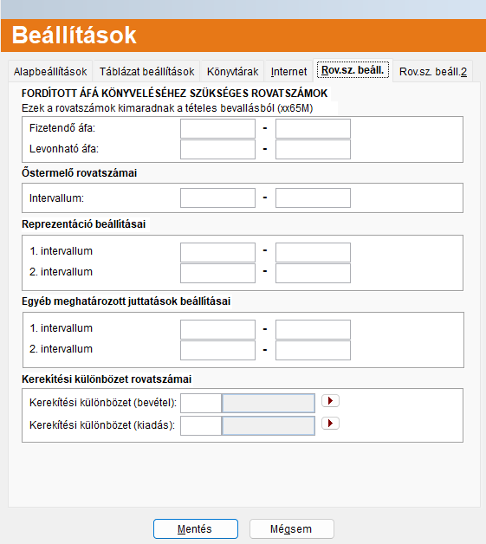This screenshot has height=544, width=486.
Task: Select the Könyvtárak tab
Action: click(x=232, y=72)
